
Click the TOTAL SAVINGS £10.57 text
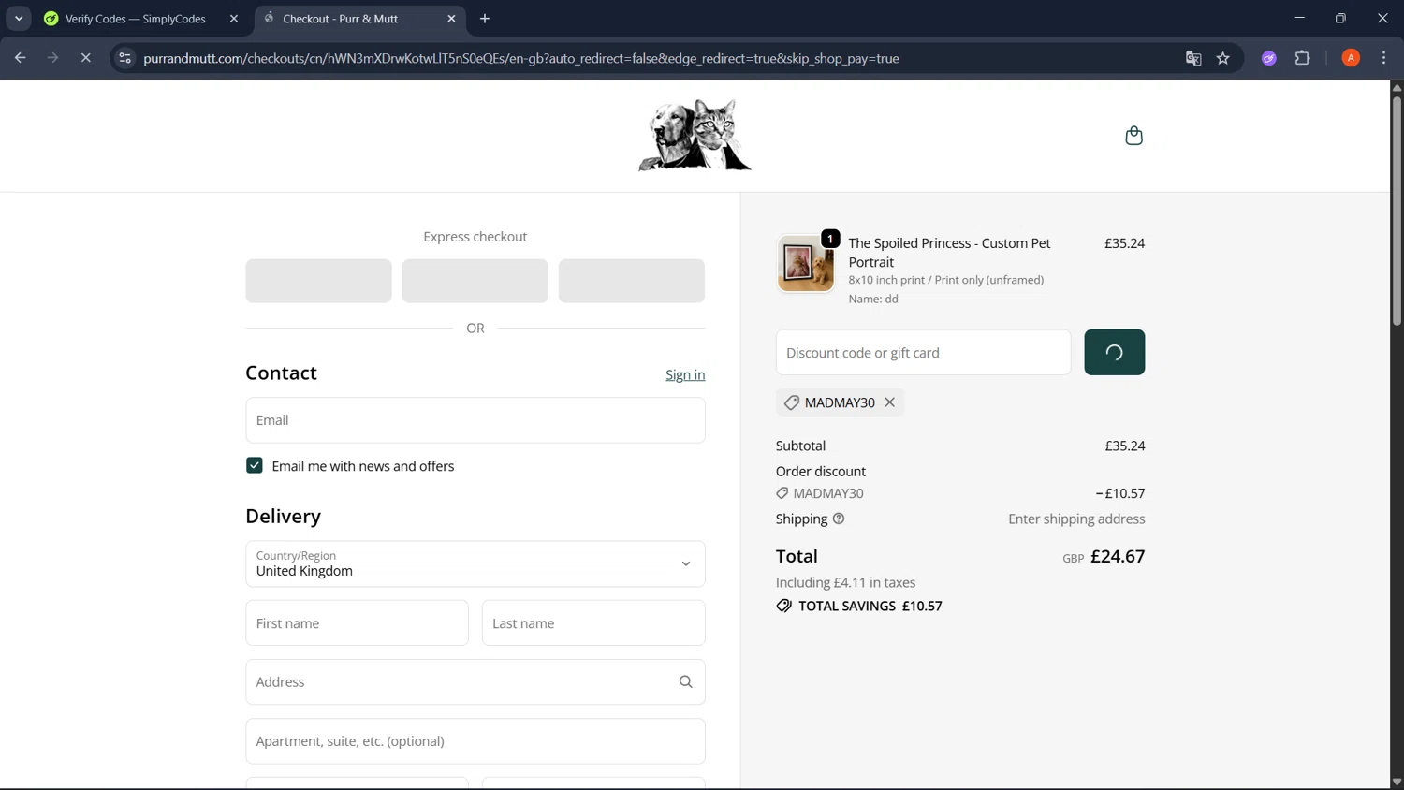coord(870,607)
